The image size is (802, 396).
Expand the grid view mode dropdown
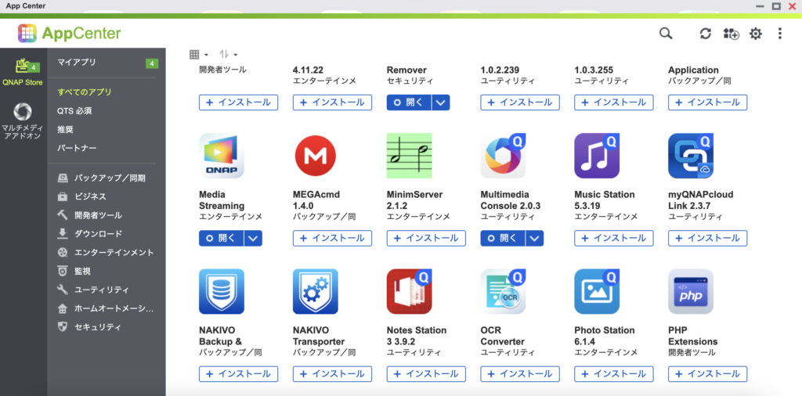pyautogui.click(x=199, y=54)
